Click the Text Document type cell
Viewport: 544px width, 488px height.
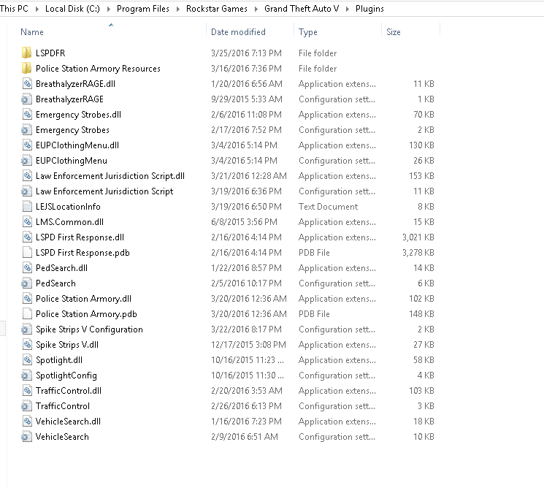tap(328, 207)
